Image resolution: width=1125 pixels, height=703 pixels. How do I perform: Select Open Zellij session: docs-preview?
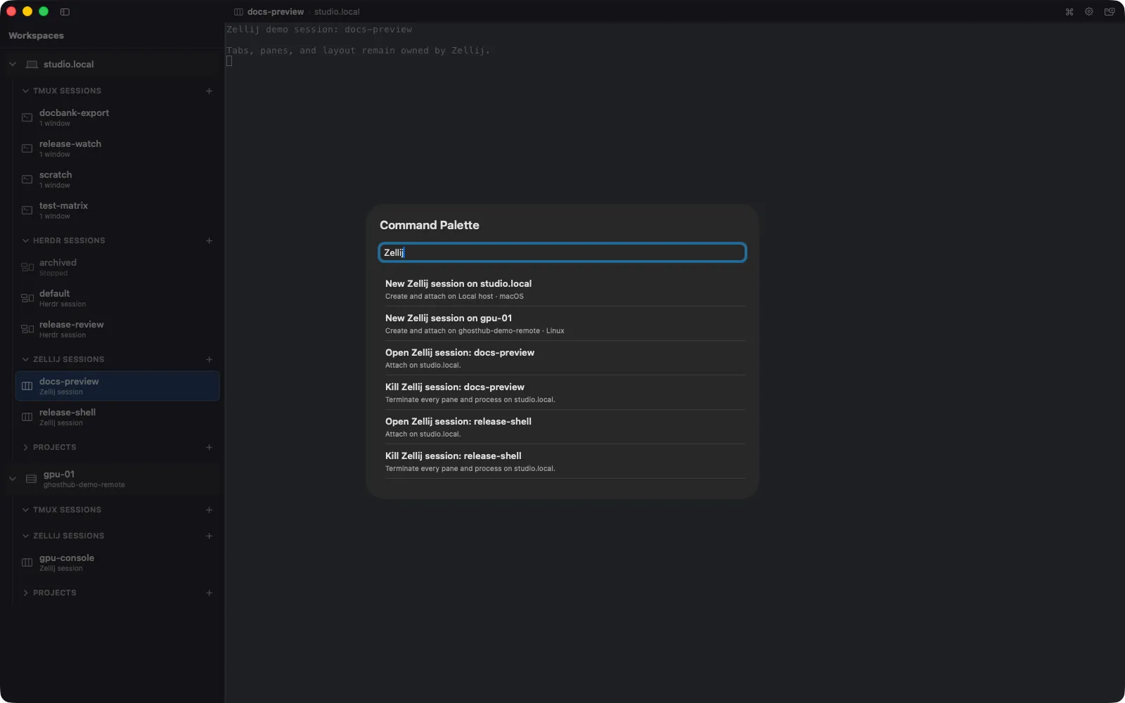coord(565,358)
